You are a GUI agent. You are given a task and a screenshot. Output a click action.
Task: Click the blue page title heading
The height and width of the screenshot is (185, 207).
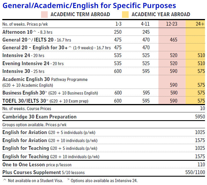click(89, 5)
